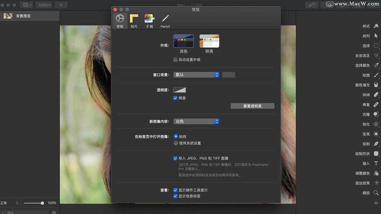This screenshot has width=381, height=214.
Task: Select the 选择 rectangular selection tool
Action: pos(376,46)
